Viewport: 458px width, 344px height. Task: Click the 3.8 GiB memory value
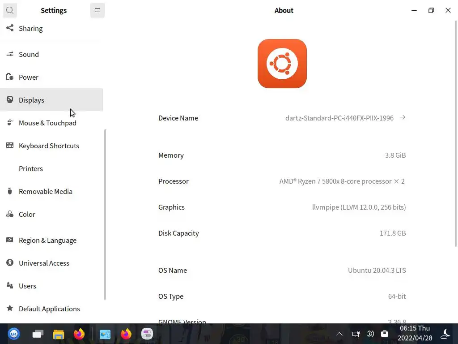(395, 155)
